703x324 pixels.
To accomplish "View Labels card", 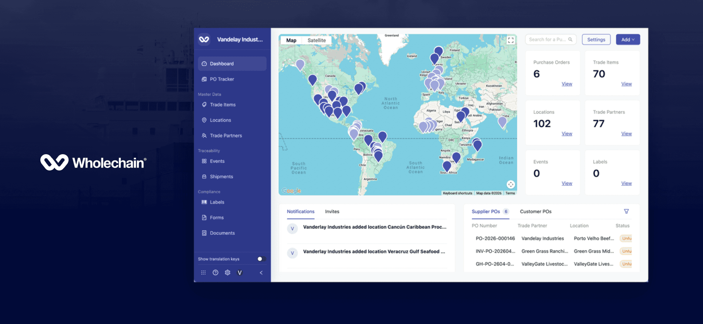I will 626,183.
